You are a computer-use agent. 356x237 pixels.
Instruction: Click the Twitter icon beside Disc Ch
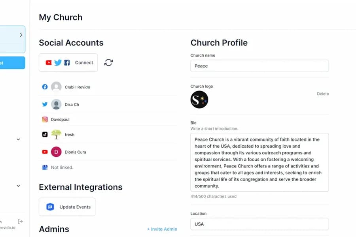[x=45, y=104]
